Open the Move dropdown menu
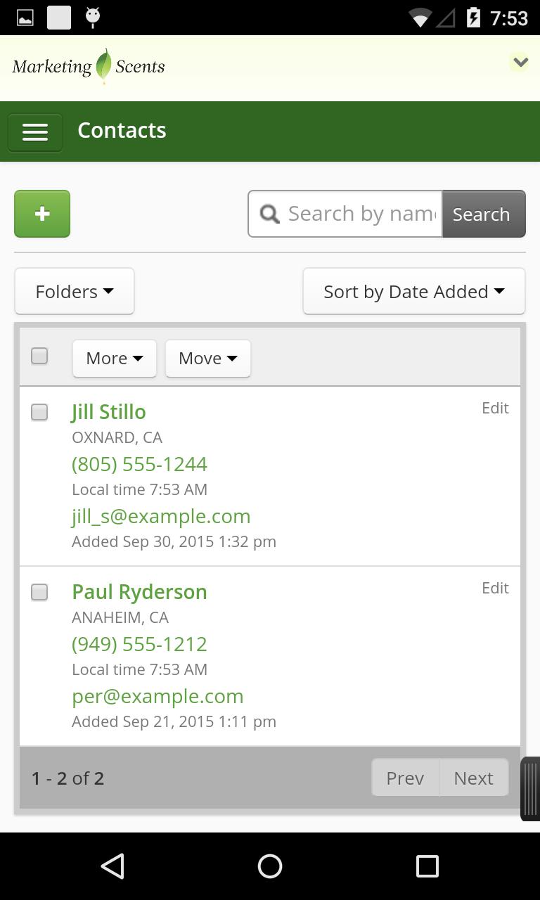Viewport: 540px width, 900px height. [207, 359]
